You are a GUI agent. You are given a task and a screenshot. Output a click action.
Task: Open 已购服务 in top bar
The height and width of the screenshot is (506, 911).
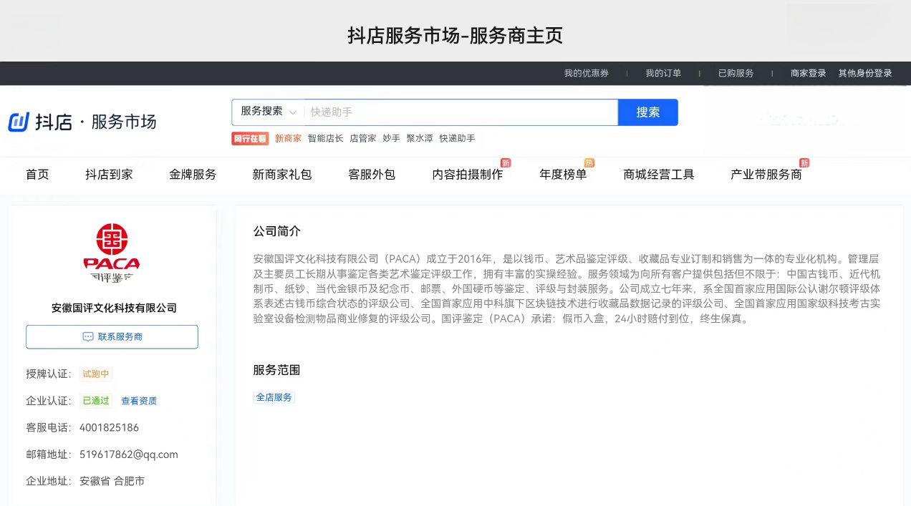(736, 73)
